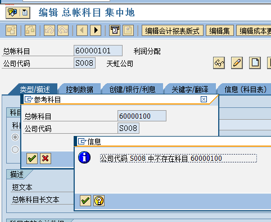271x222 pixels.
Task: Go to the next account arrow
Action: click(x=96, y=30)
